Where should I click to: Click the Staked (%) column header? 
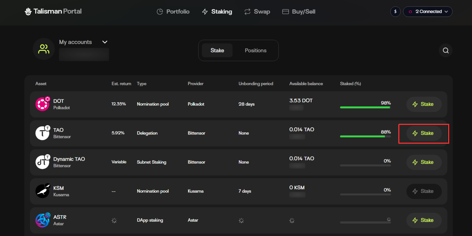[350, 84]
